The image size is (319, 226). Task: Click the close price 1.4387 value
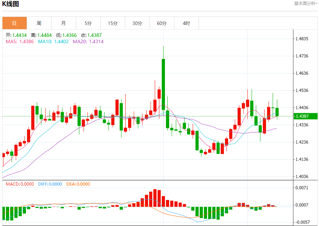pyautogui.click(x=95, y=35)
